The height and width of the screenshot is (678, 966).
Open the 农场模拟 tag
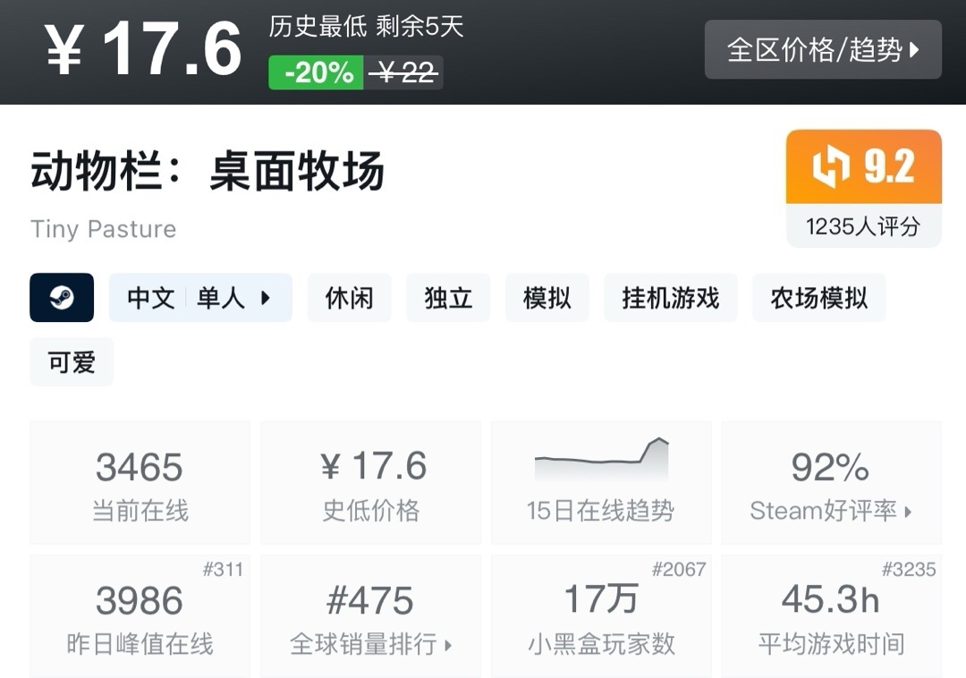(818, 298)
